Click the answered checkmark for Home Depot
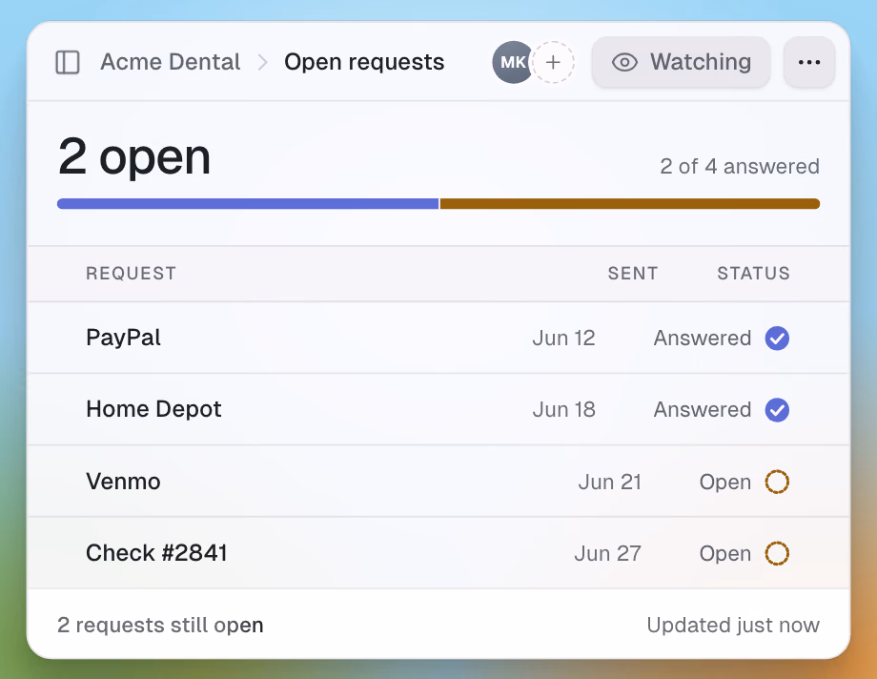 777,410
